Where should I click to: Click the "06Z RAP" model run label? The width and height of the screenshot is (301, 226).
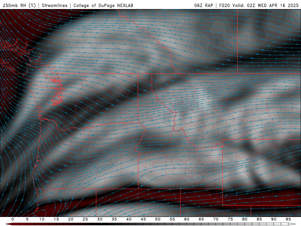tap(204, 5)
